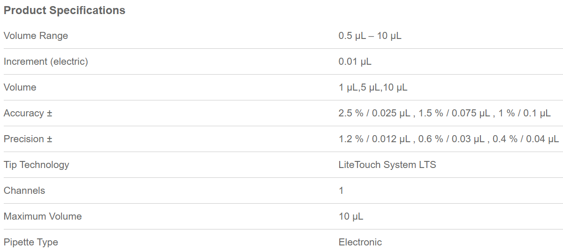This screenshot has height=252, width=563.
Task: Click the Channels value of 1
Action: pos(341,191)
